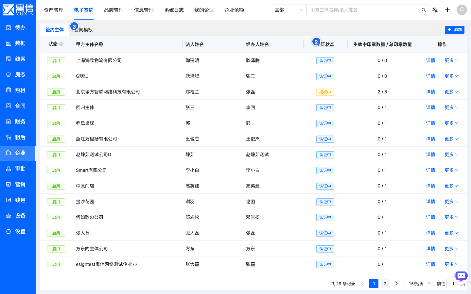The width and height of the screenshot is (471, 294).
Task: Open the 企业余额 menu
Action: coord(234,10)
